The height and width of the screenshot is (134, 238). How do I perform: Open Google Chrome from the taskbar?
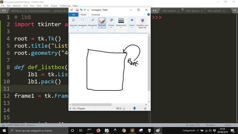click(124, 131)
